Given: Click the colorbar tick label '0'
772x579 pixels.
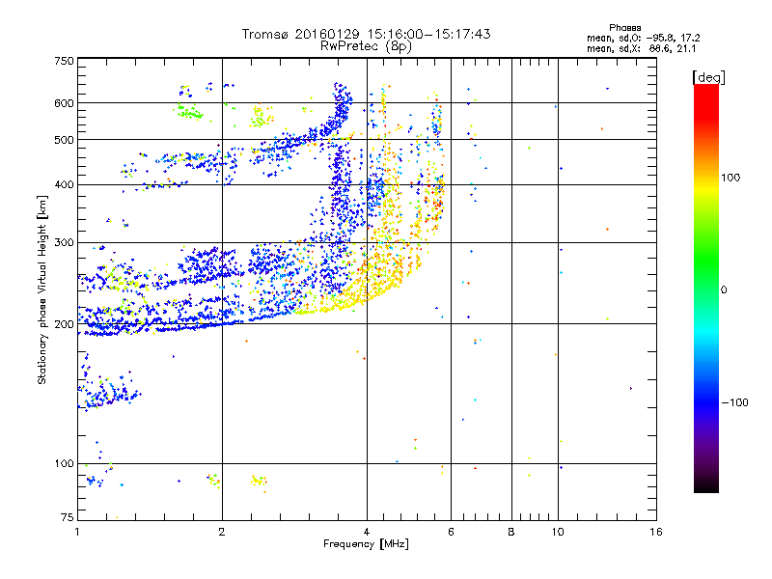Looking at the screenshot, I should (x=724, y=290).
